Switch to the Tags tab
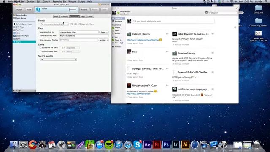Image resolution: width=270 pixels, height=152 pixels. point(83,16)
